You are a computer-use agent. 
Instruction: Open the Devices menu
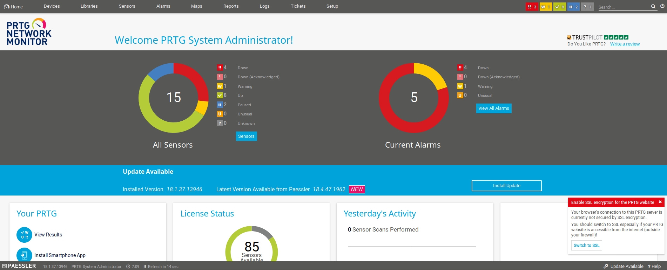click(x=52, y=6)
